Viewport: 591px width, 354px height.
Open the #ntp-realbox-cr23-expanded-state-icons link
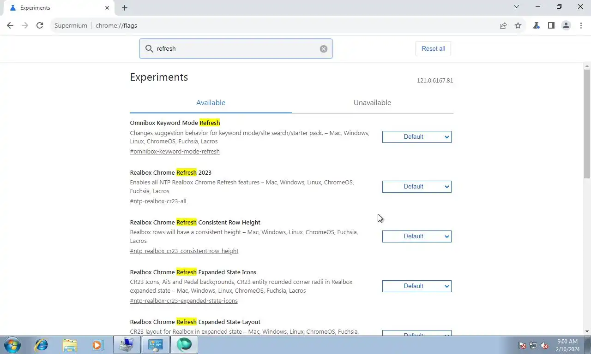184,301
